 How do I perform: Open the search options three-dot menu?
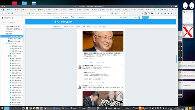point(148,26)
